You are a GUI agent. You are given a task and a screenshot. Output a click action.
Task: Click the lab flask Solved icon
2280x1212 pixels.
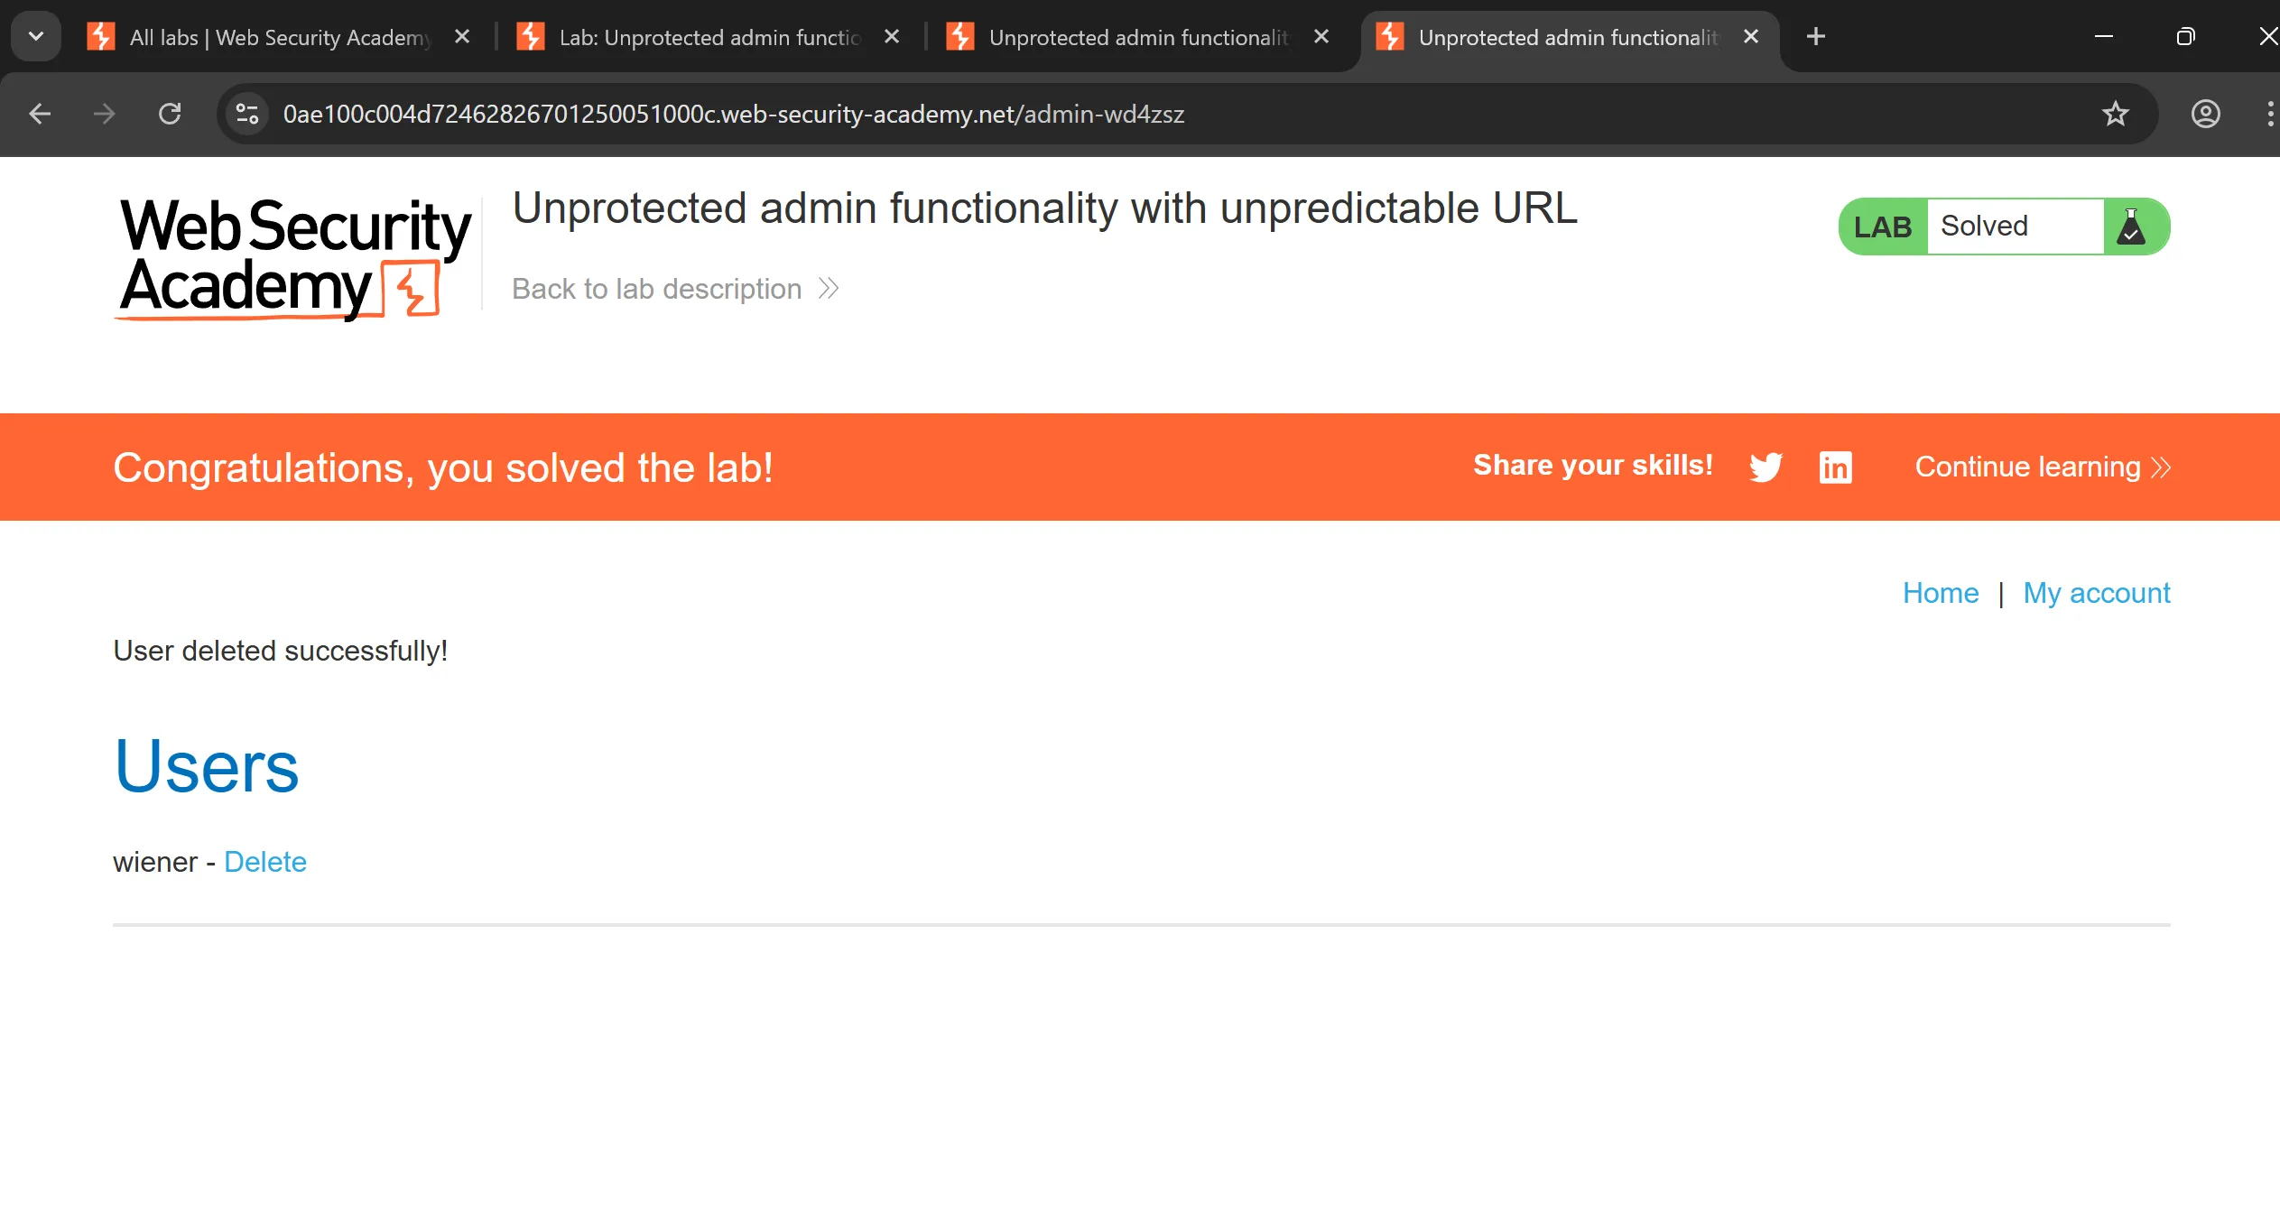pos(2131,227)
